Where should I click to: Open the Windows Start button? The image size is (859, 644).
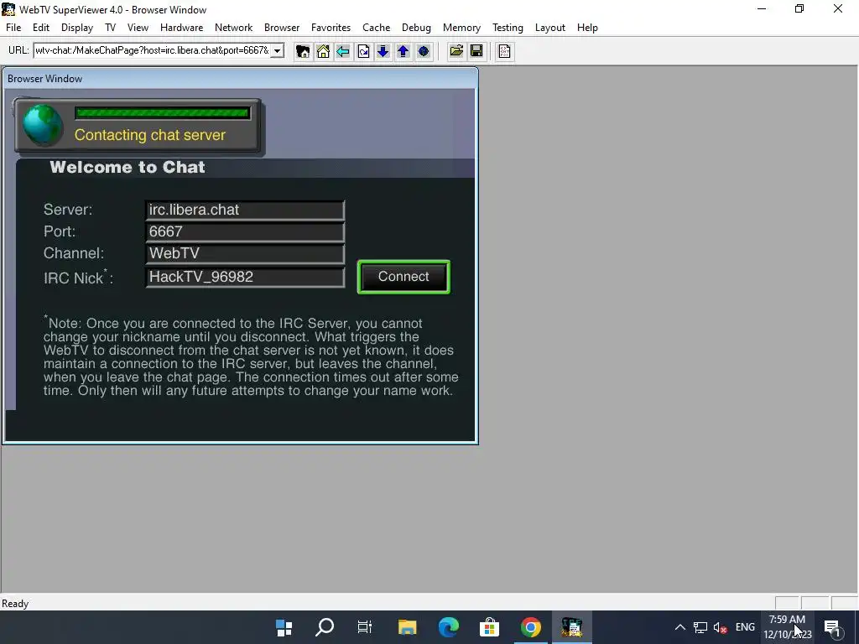tap(284, 627)
